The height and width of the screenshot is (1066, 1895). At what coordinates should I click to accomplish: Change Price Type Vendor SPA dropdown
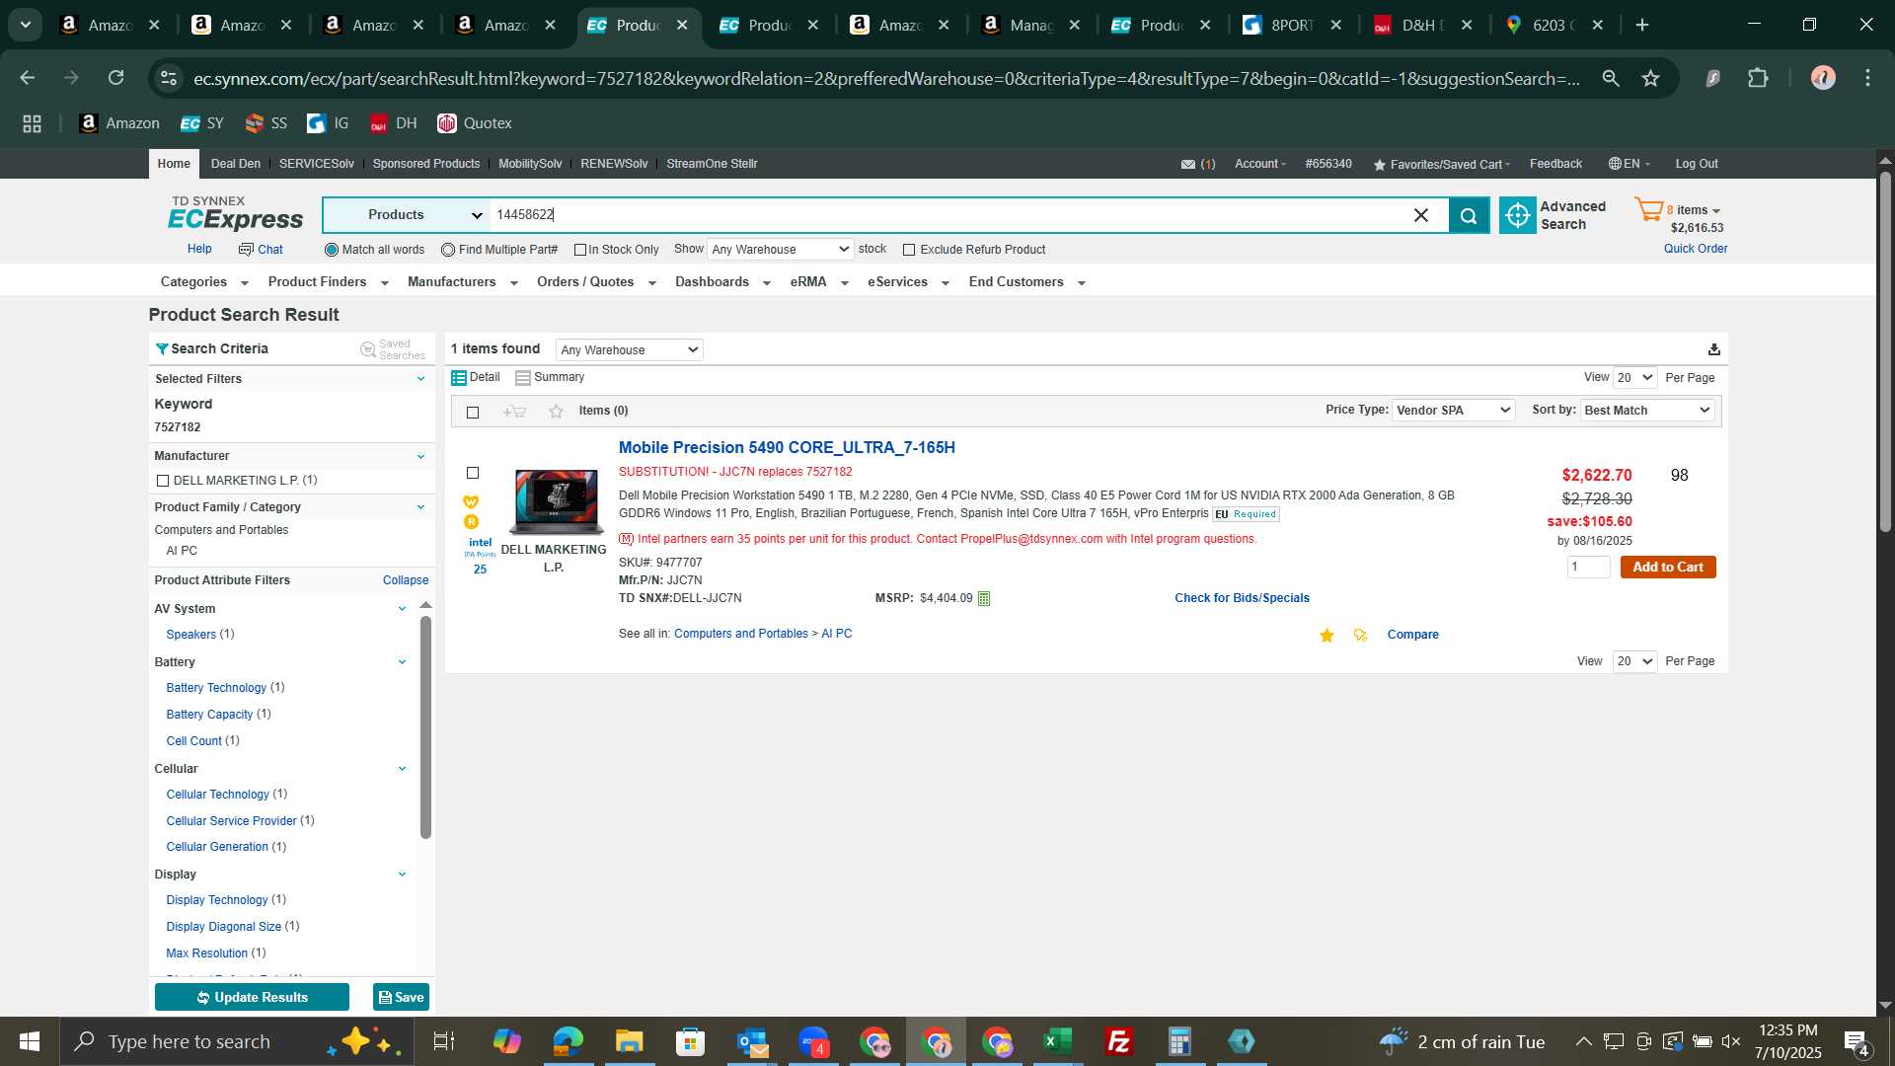(x=1453, y=411)
